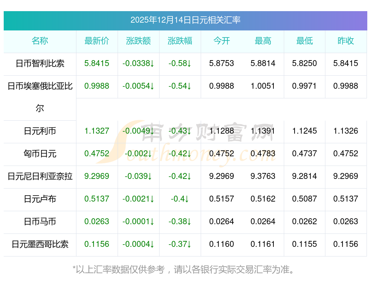Select the 最低 column header
The width and height of the screenshot is (371, 281).
point(305,41)
